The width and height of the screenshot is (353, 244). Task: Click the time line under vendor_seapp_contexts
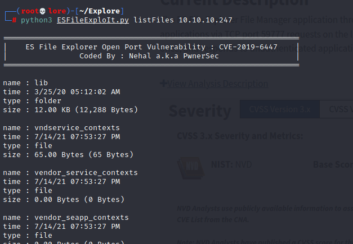coord(61,226)
